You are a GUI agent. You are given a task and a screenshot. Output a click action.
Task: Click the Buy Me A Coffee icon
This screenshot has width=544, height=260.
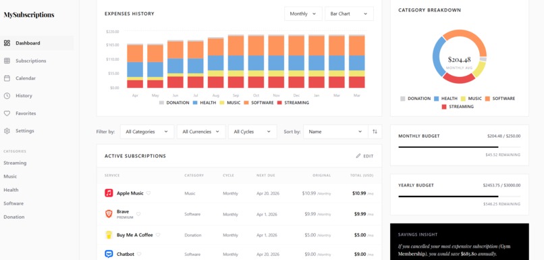(109, 235)
